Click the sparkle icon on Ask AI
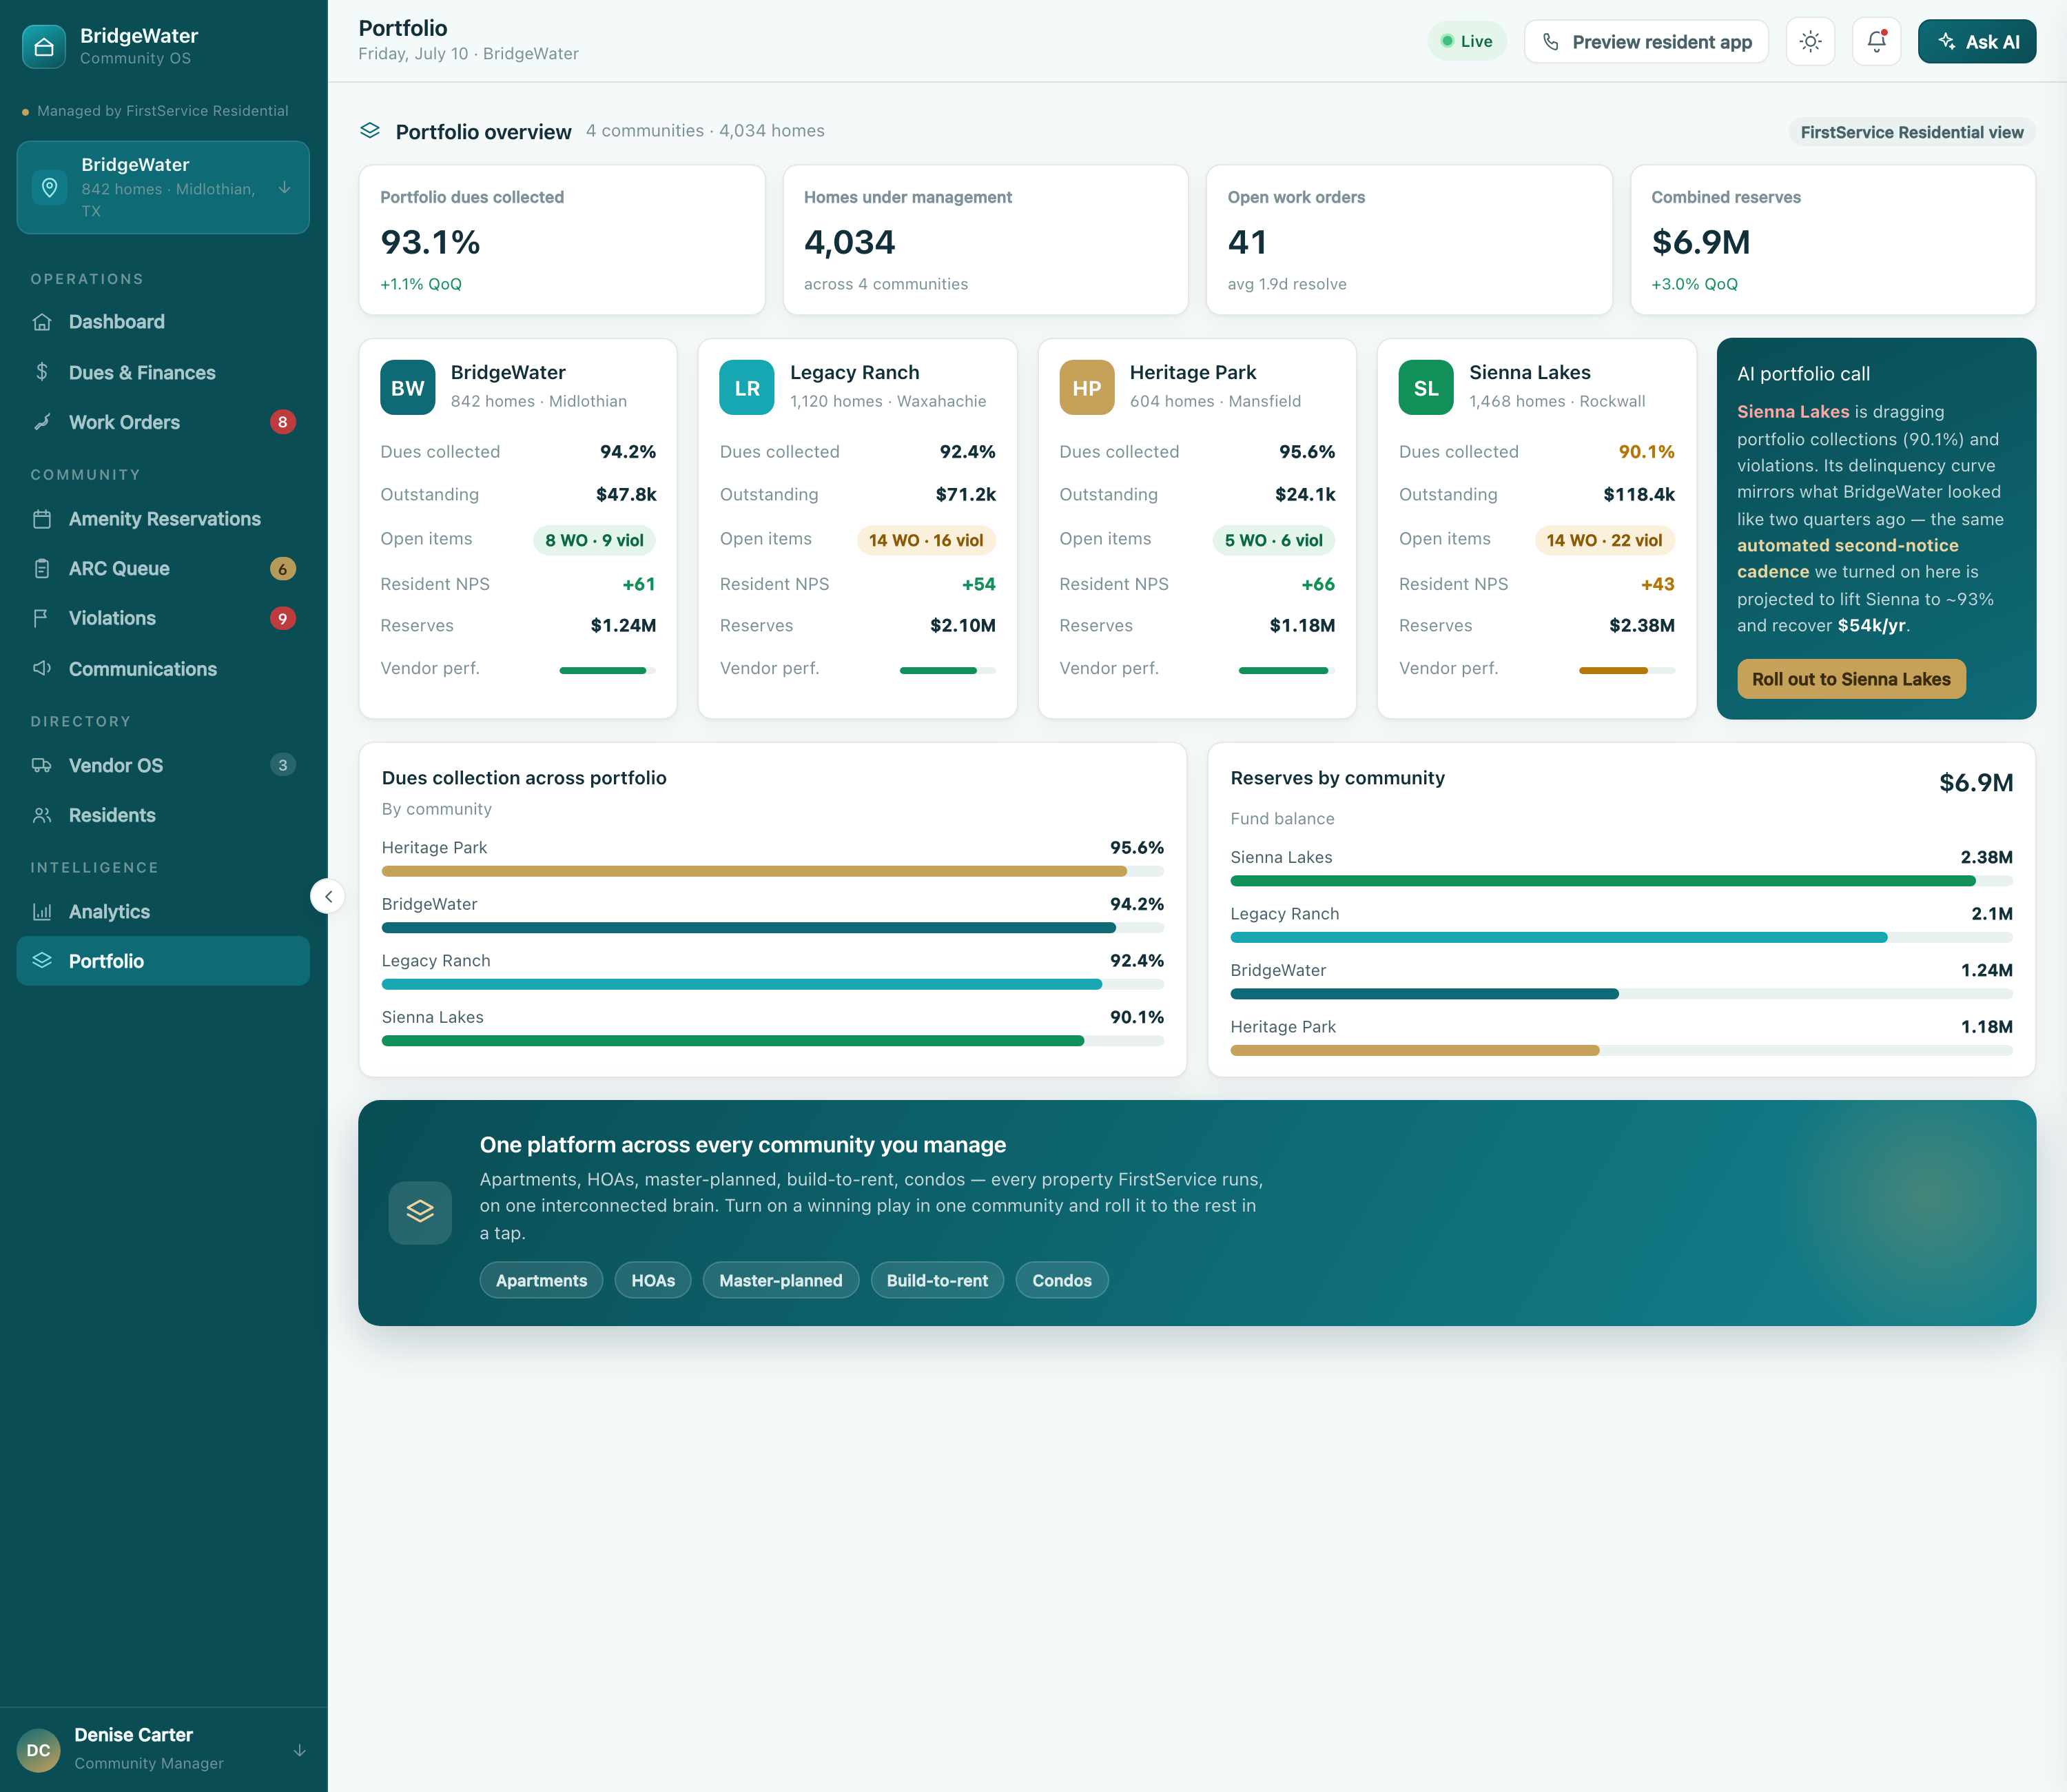This screenshot has width=2067, height=1792. coord(1946,42)
